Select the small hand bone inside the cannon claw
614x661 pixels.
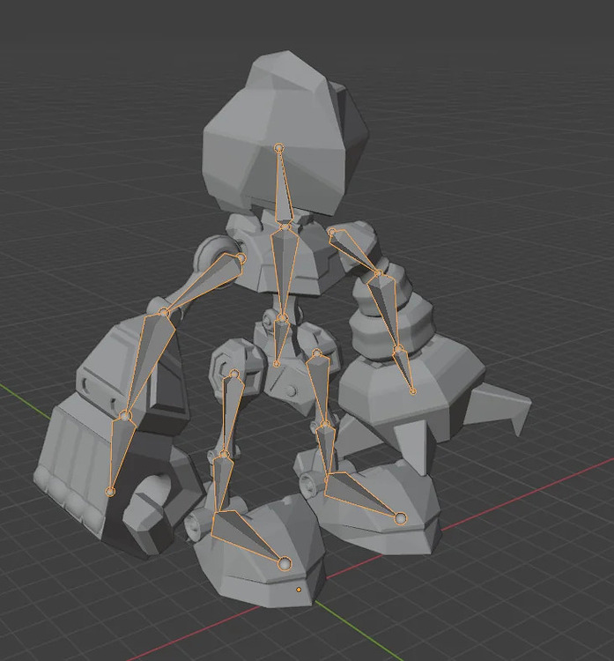pyautogui.click(x=403, y=369)
